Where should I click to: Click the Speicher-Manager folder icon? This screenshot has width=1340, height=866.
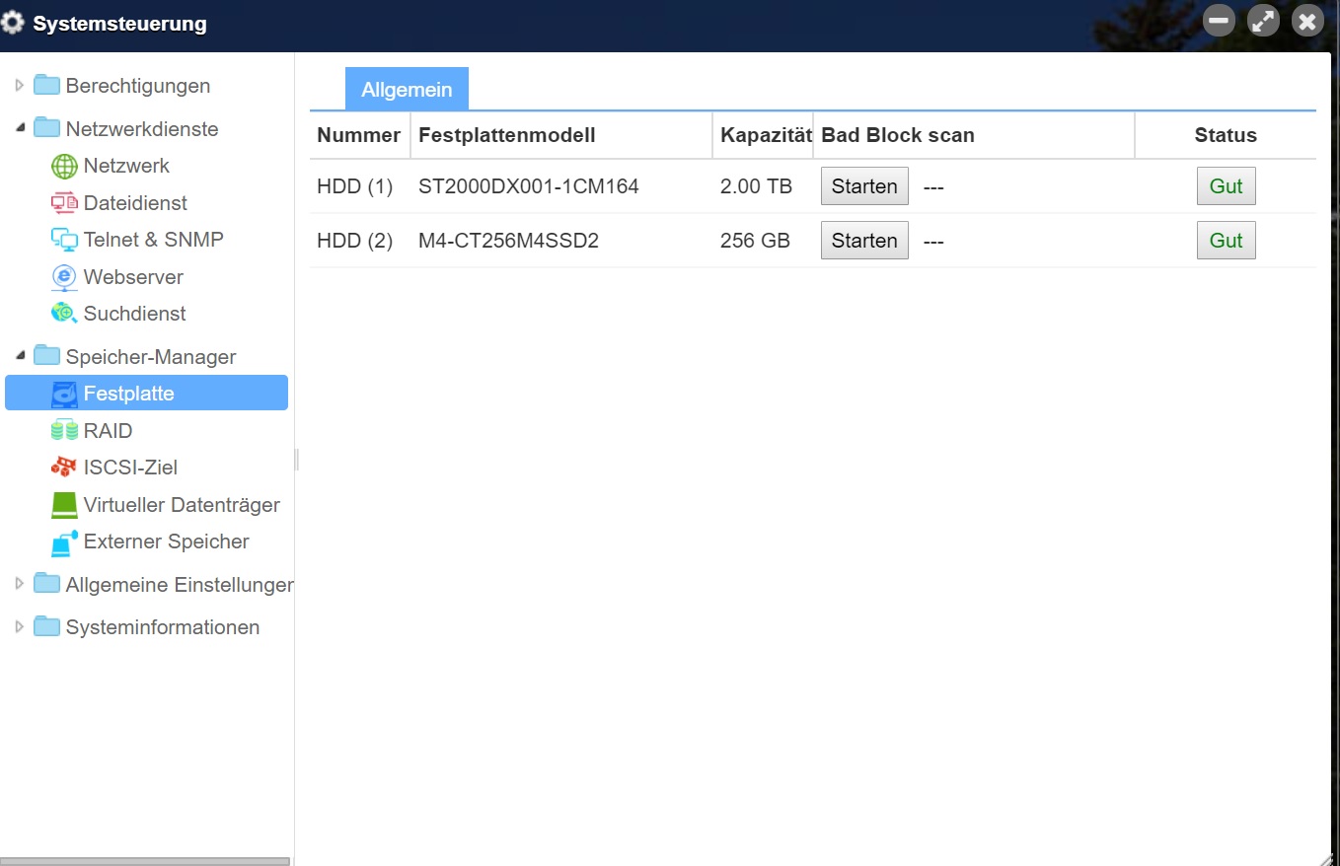click(46, 356)
